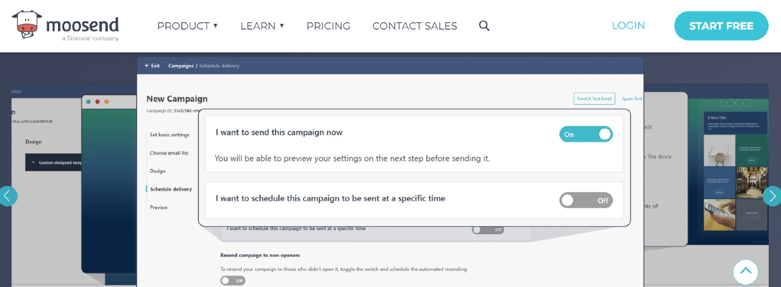Open the Spam Test link
This screenshot has height=287, width=781.
point(632,99)
